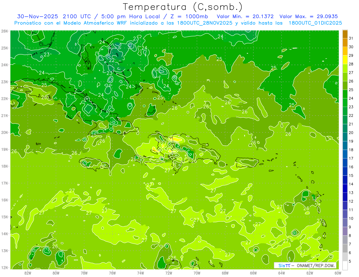Viewport: 359px width, 277px height.
Task: Click the "62W" longitude axis label
Action: pos(310,273)
